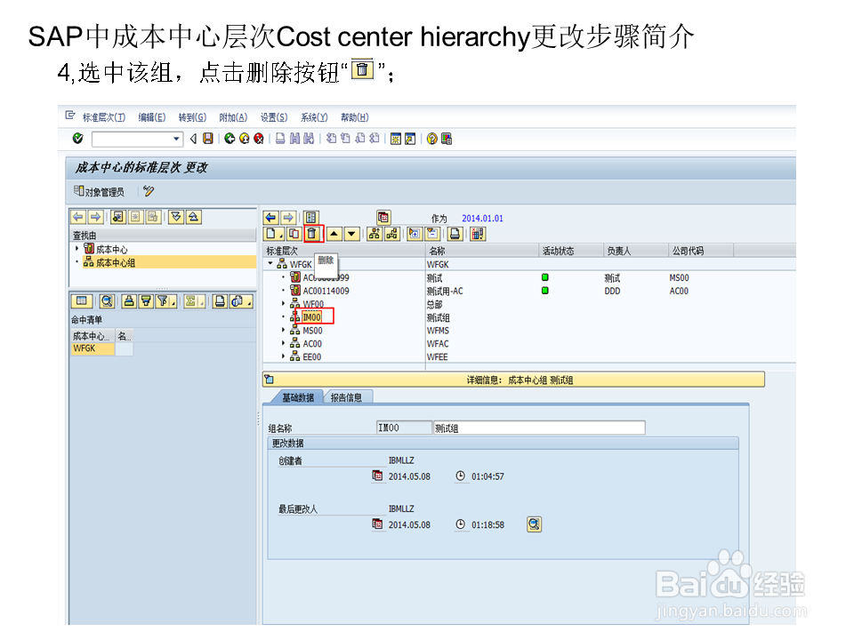Open the 系统(Y) menu
The height and width of the screenshot is (640, 854).
click(x=314, y=117)
